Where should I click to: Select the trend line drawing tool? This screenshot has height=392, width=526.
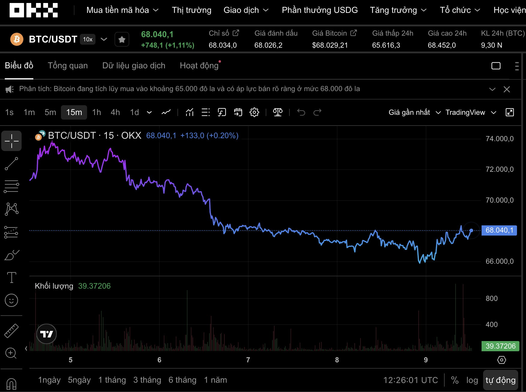(x=11, y=164)
